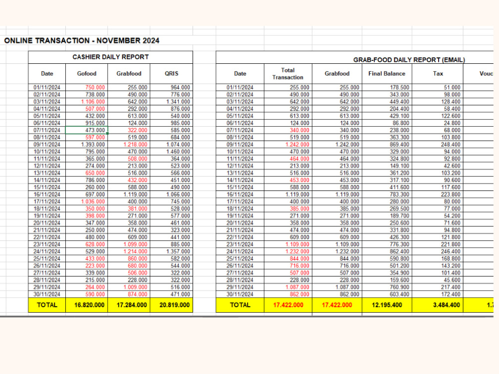Image resolution: width=499 pixels, height=374 pixels.
Task: Select date 16/11/2024 in Grab-Food Daily Report
Action: [x=240, y=194]
